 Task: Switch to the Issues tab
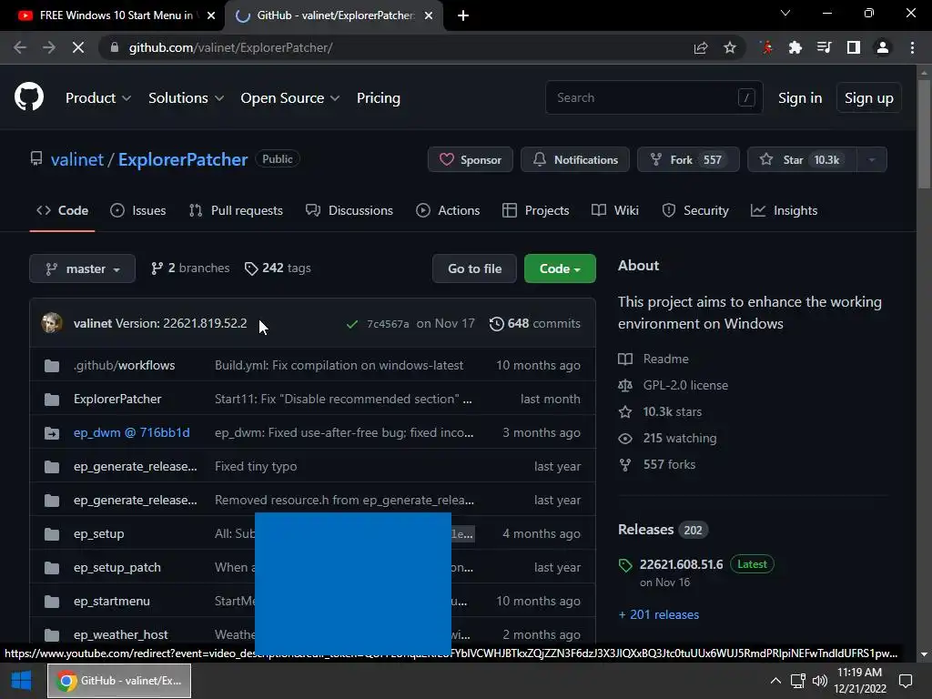click(x=138, y=210)
